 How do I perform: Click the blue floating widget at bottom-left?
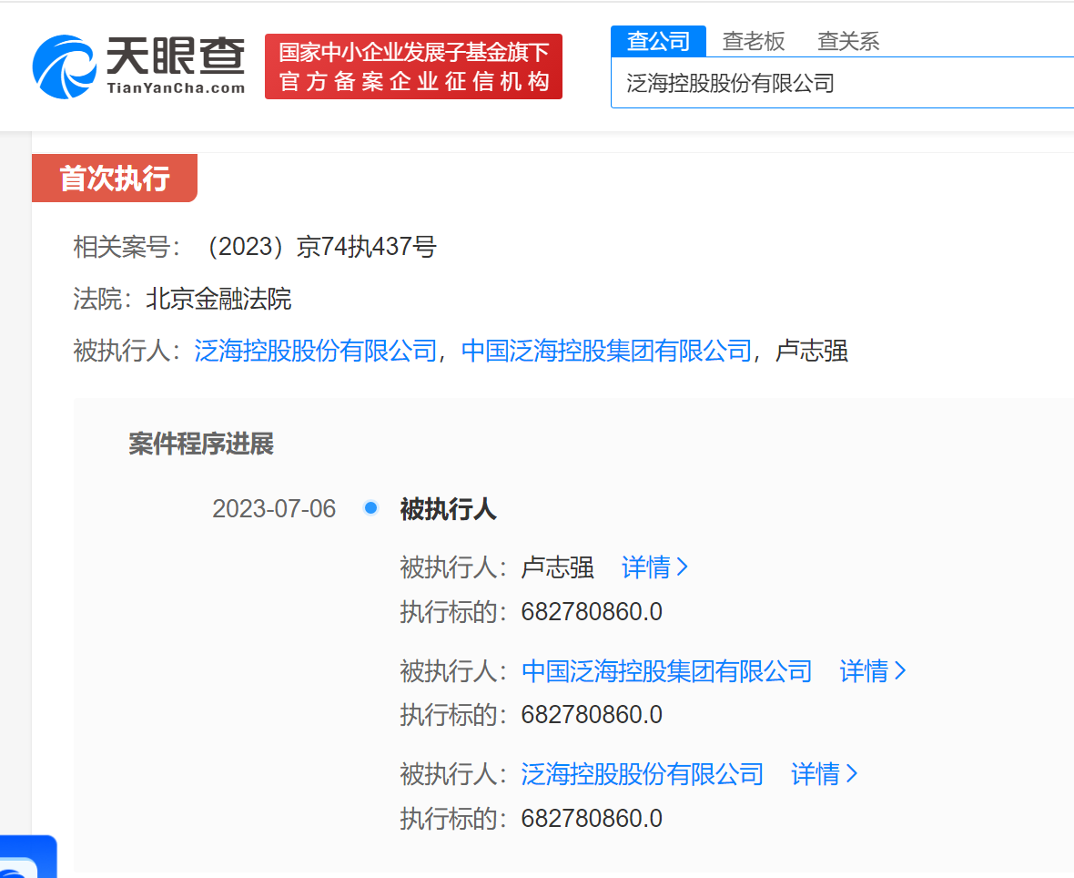click(27, 858)
